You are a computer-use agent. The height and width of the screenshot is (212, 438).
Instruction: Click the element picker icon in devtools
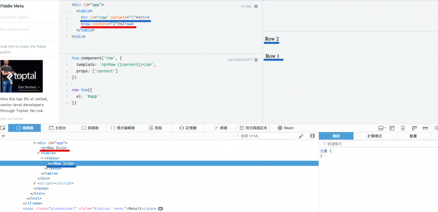click(x=3, y=128)
